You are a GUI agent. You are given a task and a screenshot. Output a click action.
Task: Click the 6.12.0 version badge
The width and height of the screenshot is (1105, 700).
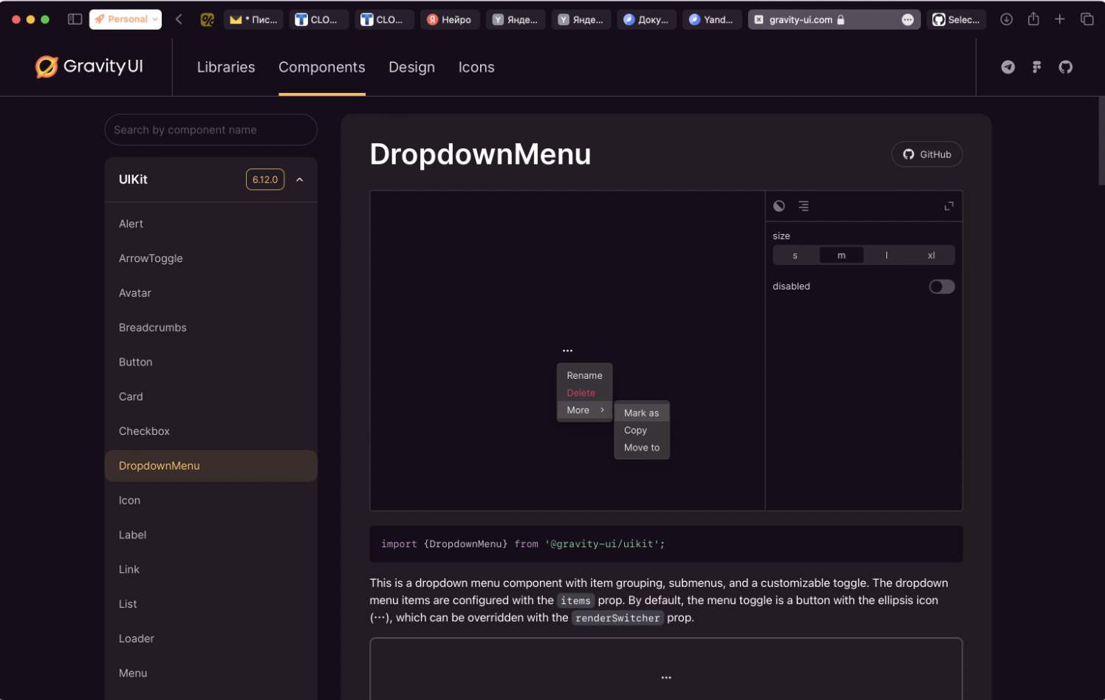[264, 179]
